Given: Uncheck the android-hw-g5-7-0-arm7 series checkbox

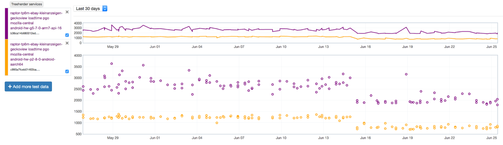Looking at the screenshot, I should point(67,35).
